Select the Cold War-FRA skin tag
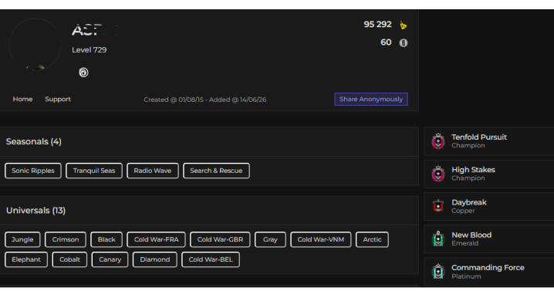This screenshot has width=554, height=298. tap(156, 239)
